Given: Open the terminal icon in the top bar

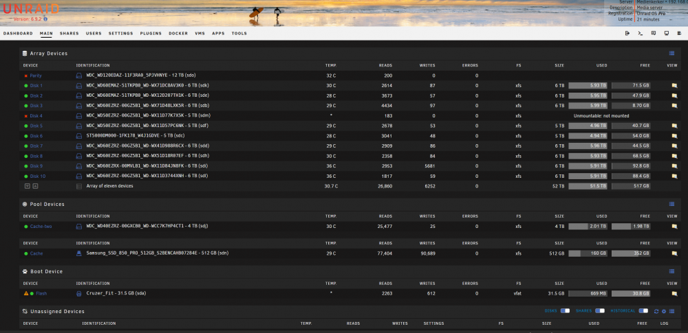Looking at the screenshot, I should [x=640, y=33].
